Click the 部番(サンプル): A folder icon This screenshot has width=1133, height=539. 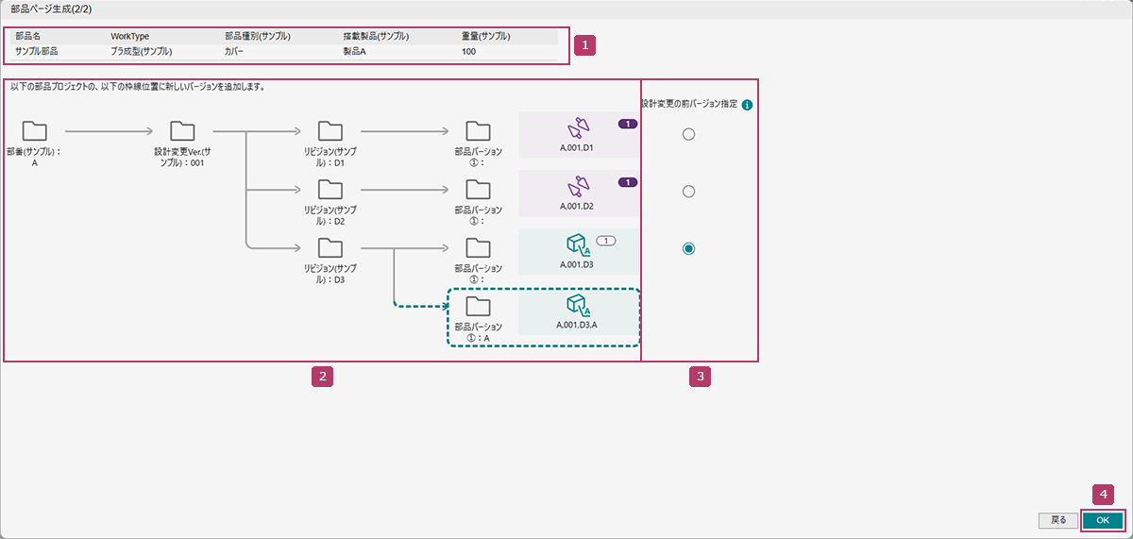click(x=34, y=131)
